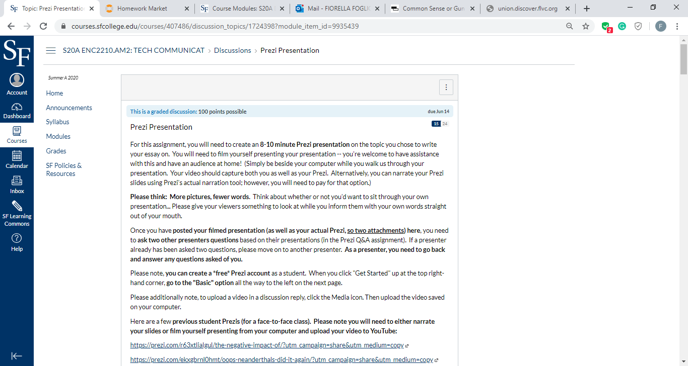Image resolution: width=688 pixels, height=366 pixels.
Task: Open the shield extension icon
Action: tap(638, 26)
